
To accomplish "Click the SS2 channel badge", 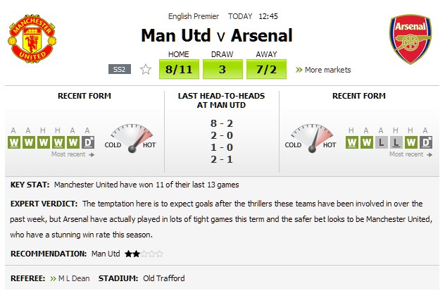I will [x=120, y=69].
